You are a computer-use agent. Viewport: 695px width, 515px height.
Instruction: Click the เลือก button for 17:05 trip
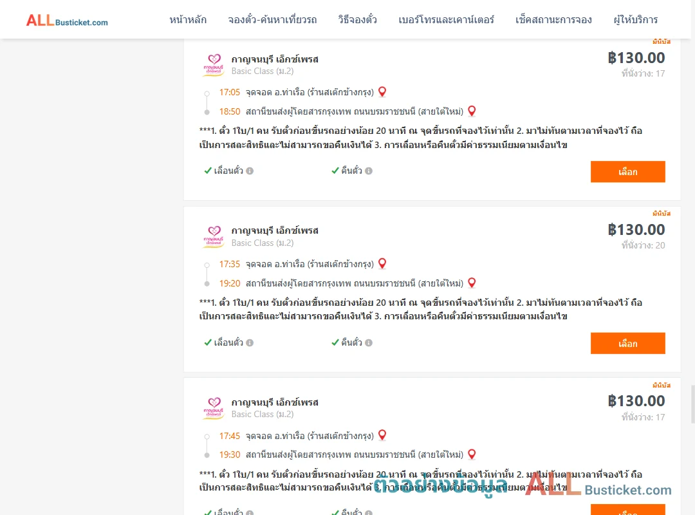coord(627,172)
